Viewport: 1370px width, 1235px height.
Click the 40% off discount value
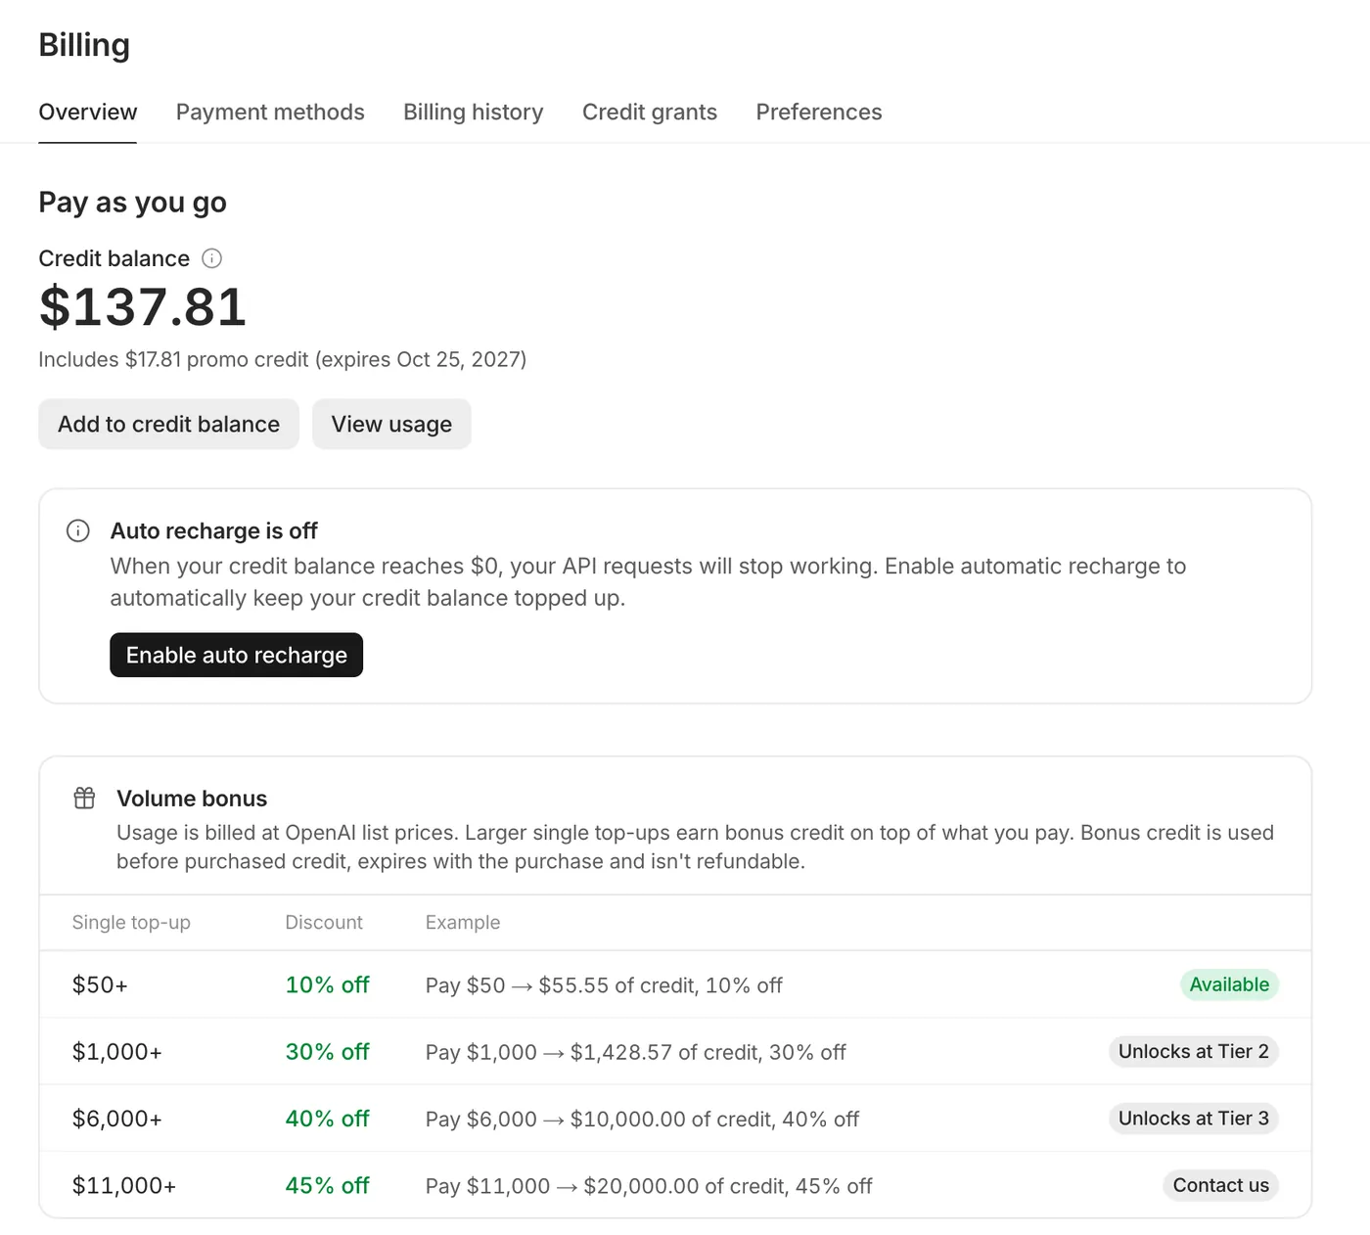click(x=327, y=1118)
